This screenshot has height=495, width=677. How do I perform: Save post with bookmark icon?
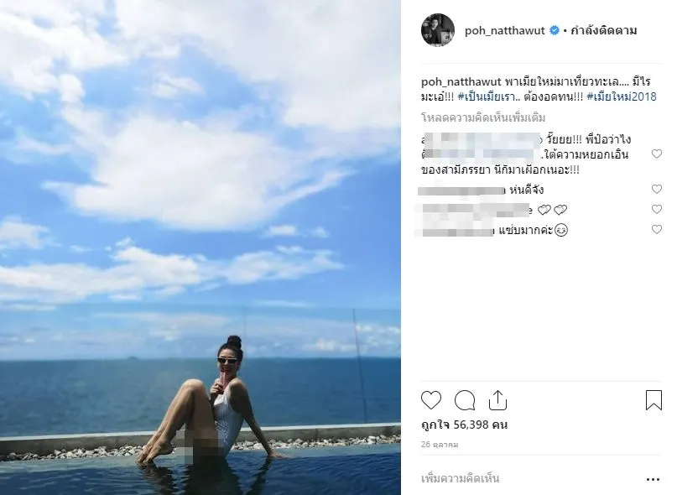654,400
